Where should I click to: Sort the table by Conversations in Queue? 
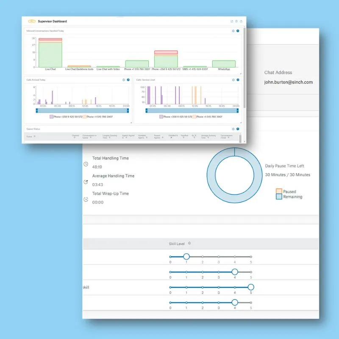(90, 136)
